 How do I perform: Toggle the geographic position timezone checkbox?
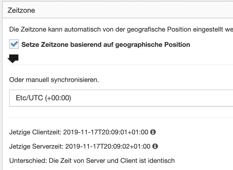[14, 44]
